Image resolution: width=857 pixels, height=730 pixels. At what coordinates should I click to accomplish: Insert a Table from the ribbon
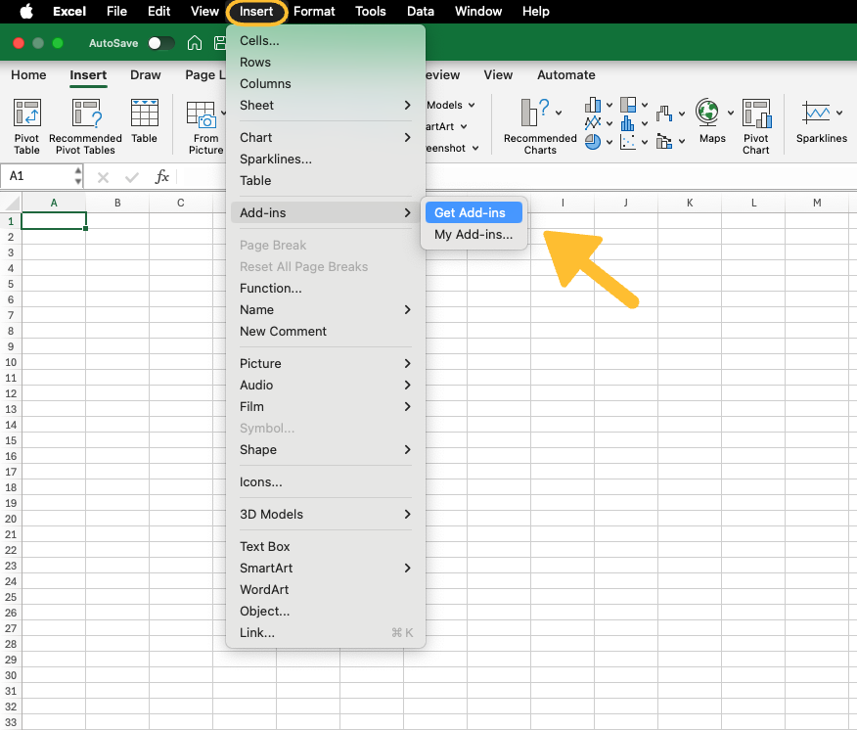144,122
